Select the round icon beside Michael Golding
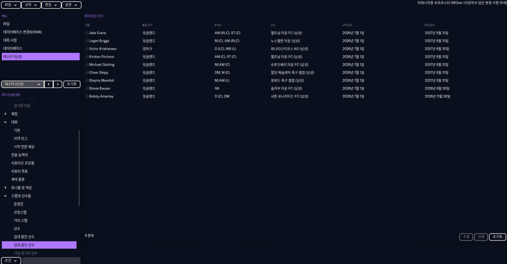 coord(87,65)
